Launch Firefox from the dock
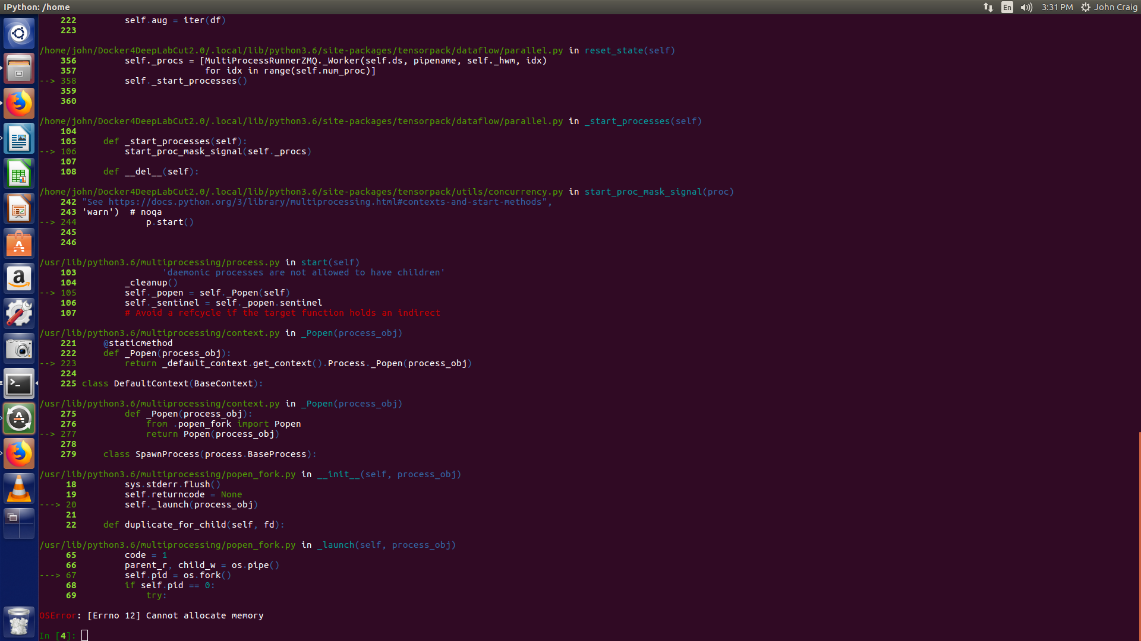The height and width of the screenshot is (641, 1141). coord(19,103)
